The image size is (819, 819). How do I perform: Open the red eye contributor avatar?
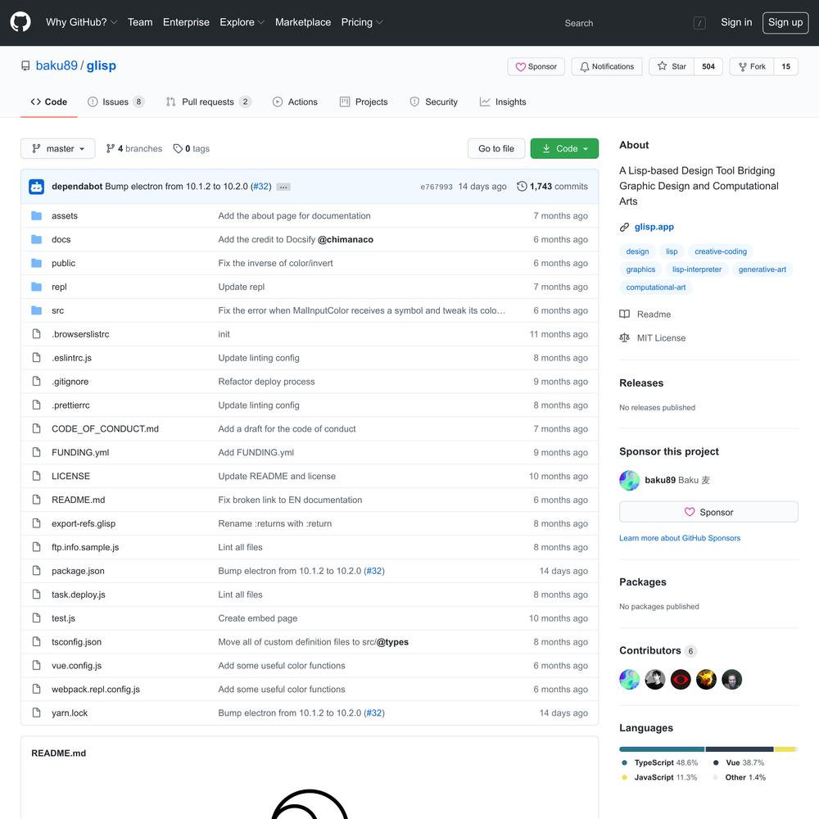coord(681,680)
